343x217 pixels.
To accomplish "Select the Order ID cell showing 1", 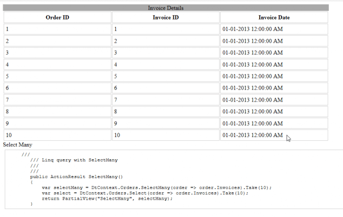I will coord(57,29).
